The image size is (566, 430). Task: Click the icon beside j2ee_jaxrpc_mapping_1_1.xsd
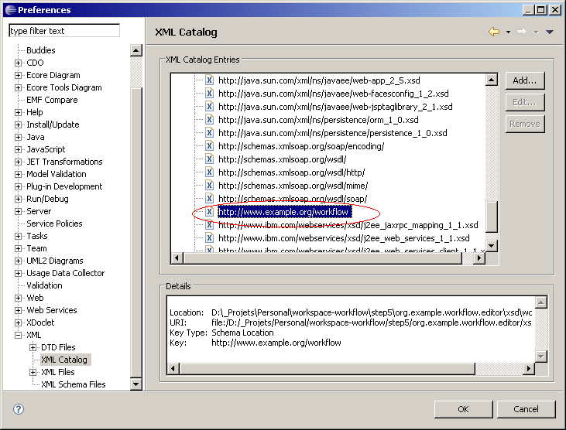click(x=209, y=225)
